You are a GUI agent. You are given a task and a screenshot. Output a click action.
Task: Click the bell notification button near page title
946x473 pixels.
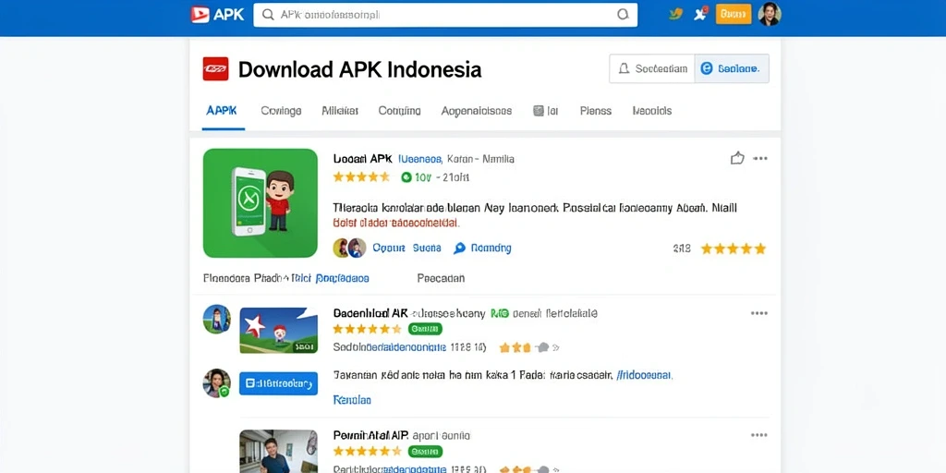click(652, 68)
